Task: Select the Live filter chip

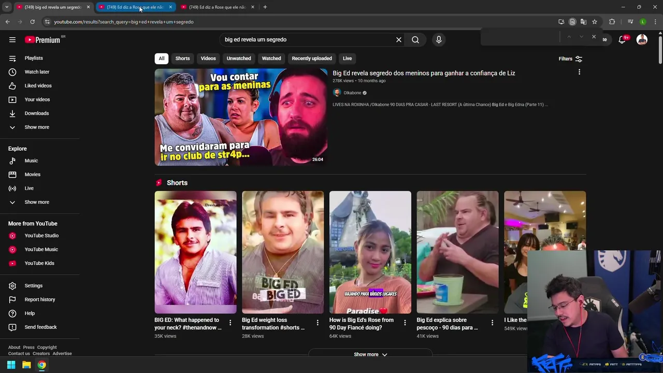Action: pos(347,59)
